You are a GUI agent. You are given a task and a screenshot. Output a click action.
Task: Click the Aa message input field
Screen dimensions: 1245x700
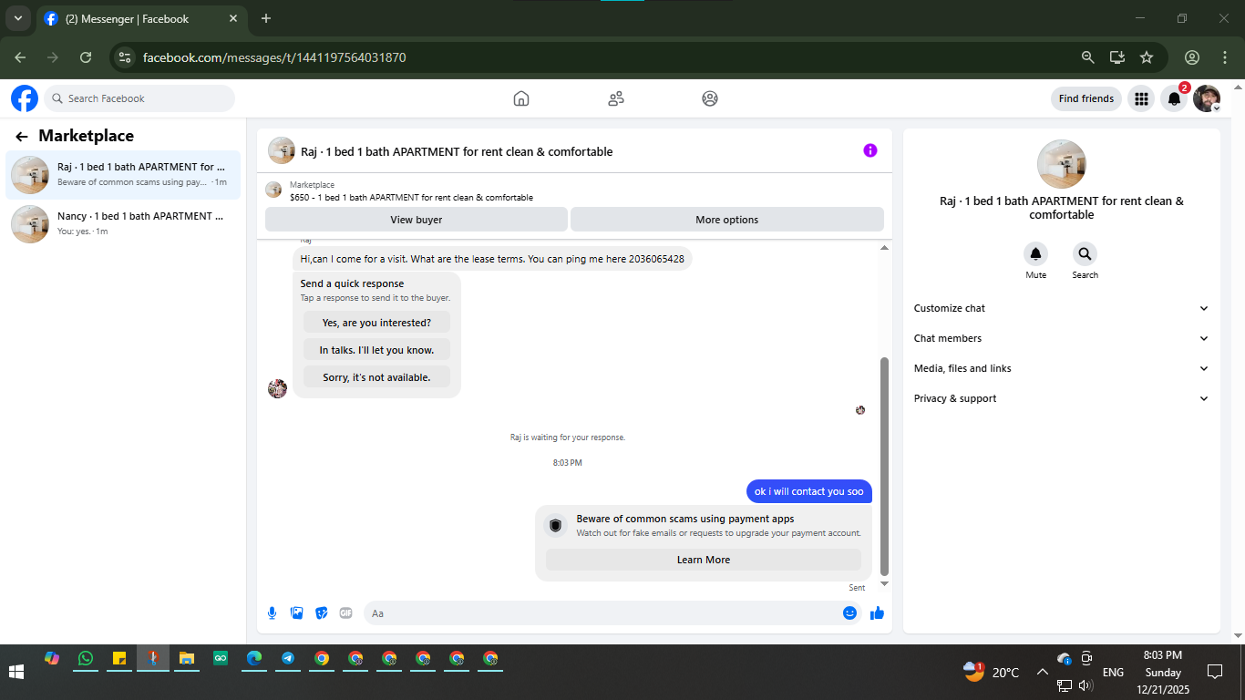(x=602, y=613)
